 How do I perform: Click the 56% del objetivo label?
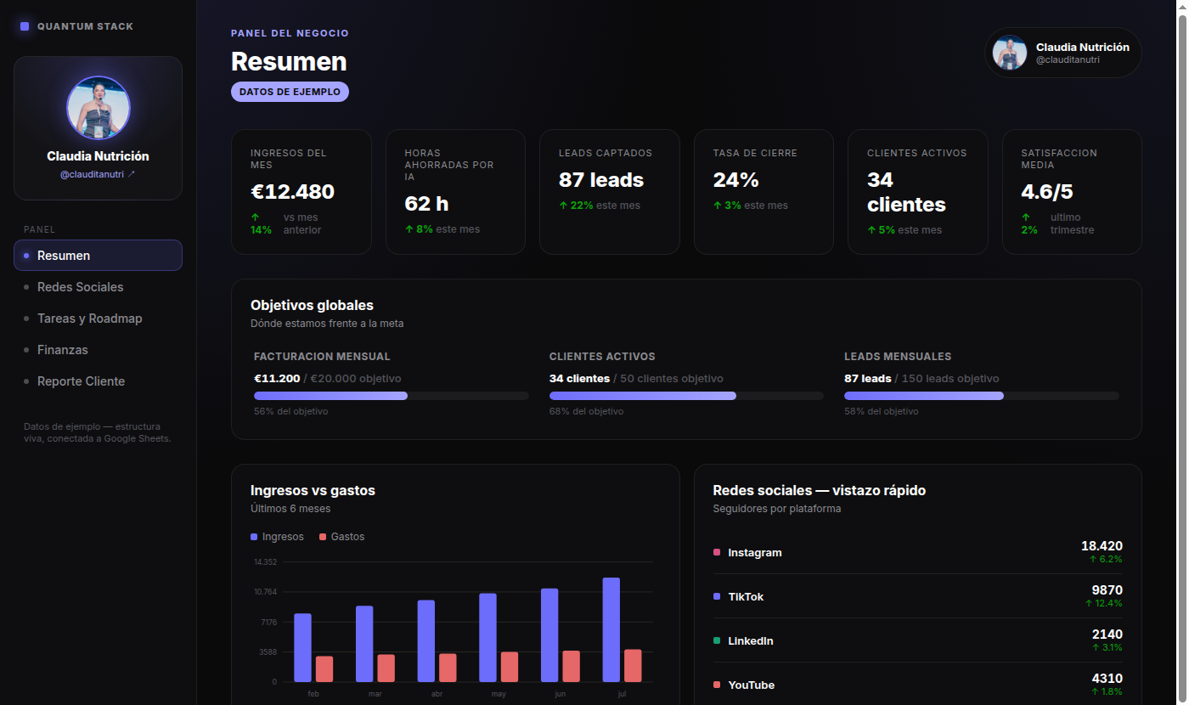290,411
